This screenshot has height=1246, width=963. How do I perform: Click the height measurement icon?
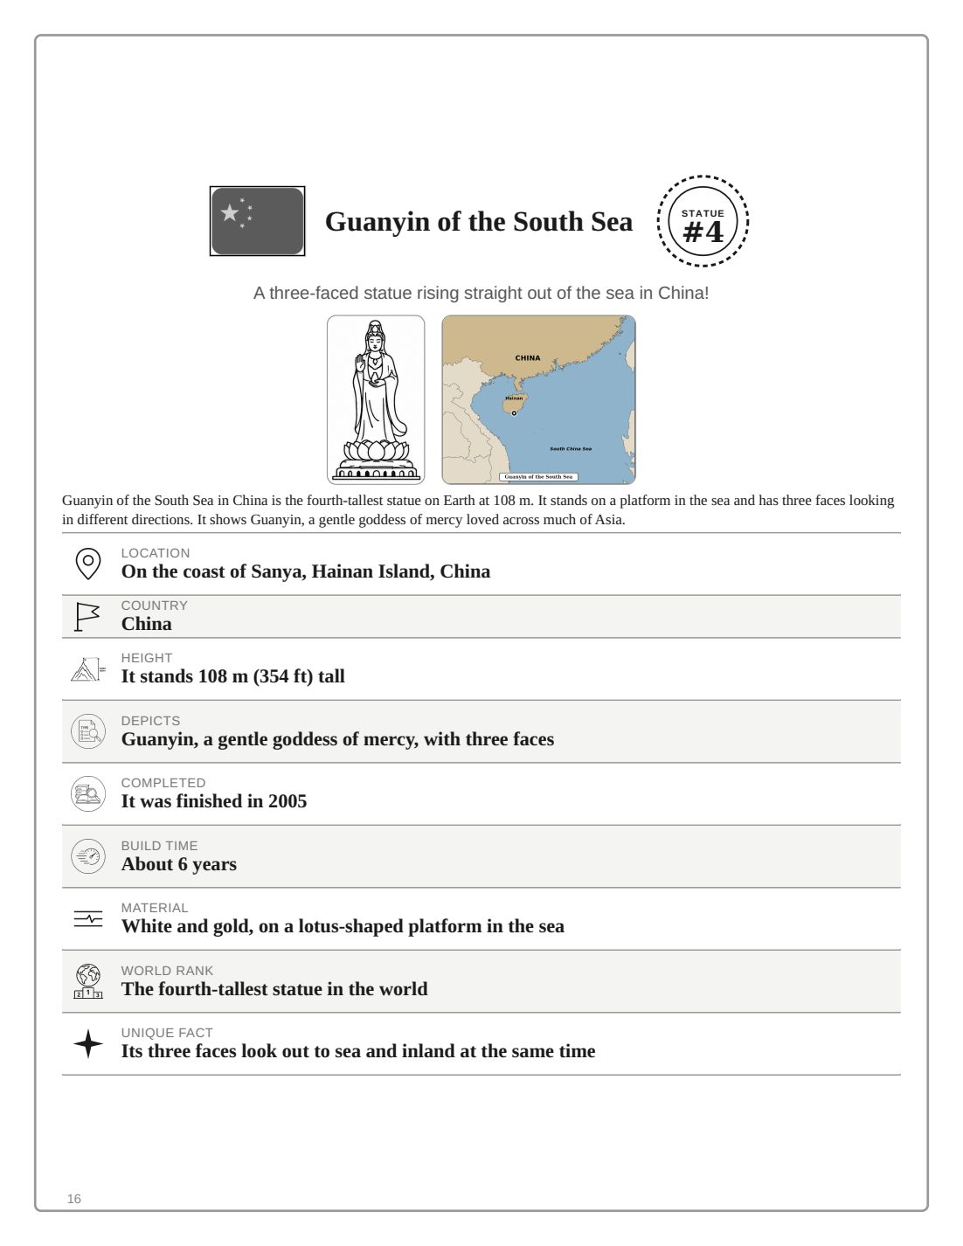[x=87, y=669]
